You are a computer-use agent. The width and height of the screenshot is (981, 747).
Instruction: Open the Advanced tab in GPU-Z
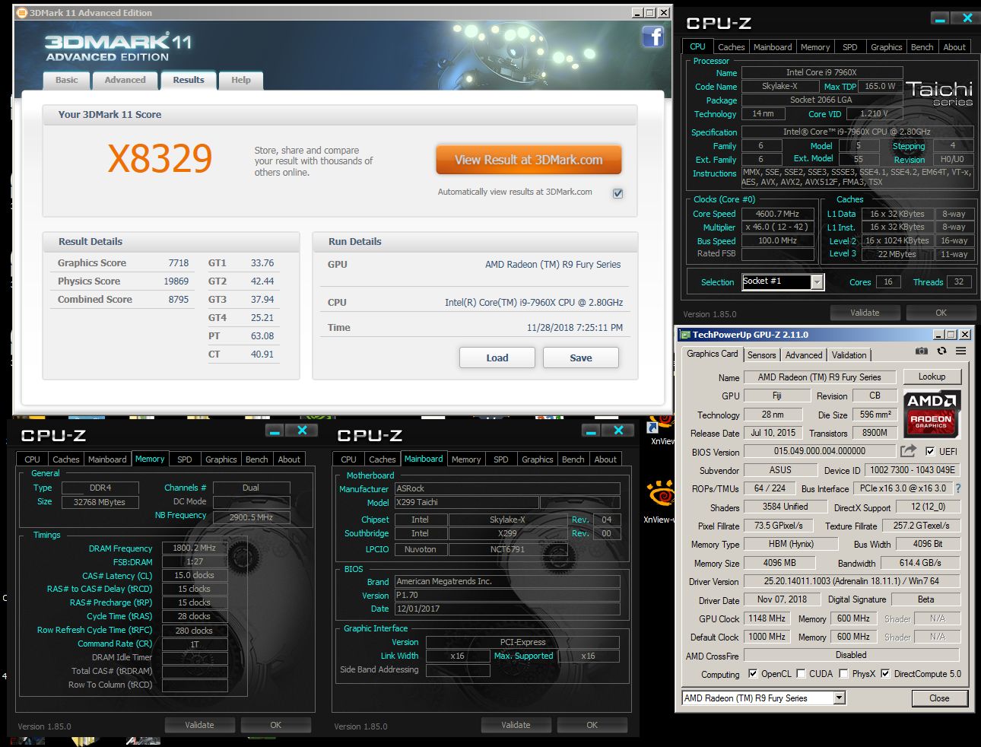pos(804,355)
